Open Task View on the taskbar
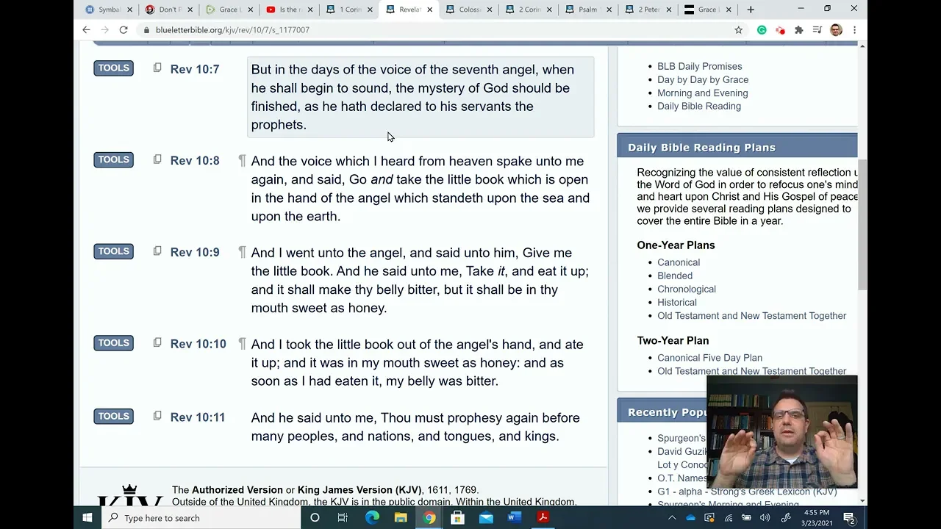 [343, 518]
